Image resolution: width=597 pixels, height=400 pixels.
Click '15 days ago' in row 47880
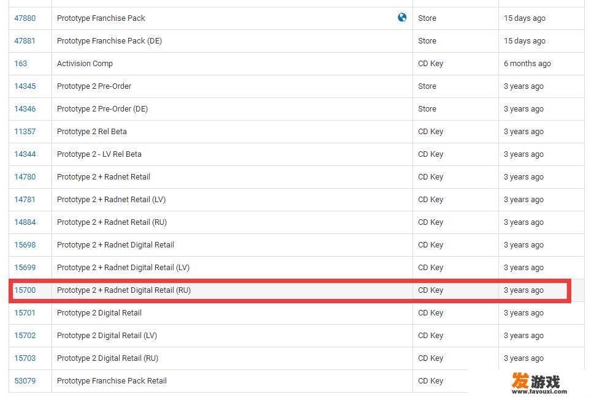(x=524, y=18)
